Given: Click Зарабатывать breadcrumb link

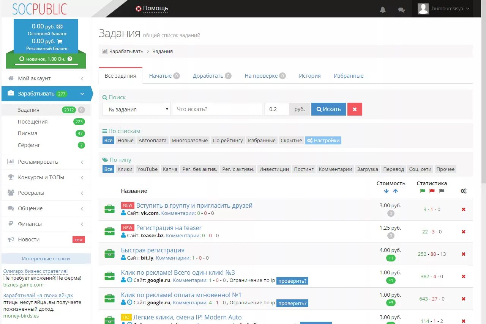Looking at the screenshot, I should (x=126, y=51).
